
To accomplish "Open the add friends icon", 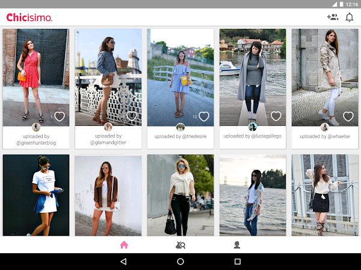I will [x=333, y=17].
